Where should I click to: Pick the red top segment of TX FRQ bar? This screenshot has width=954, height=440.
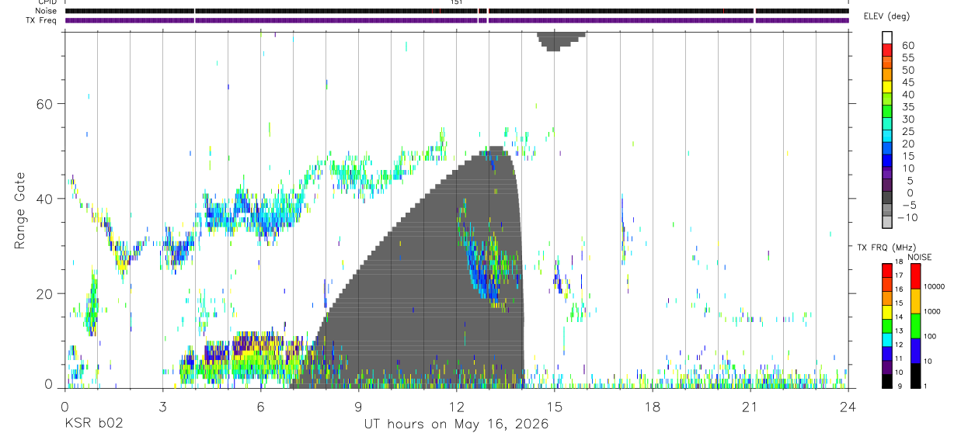(x=888, y=271)
